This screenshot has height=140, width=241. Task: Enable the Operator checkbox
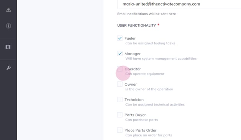pos(120,69)
